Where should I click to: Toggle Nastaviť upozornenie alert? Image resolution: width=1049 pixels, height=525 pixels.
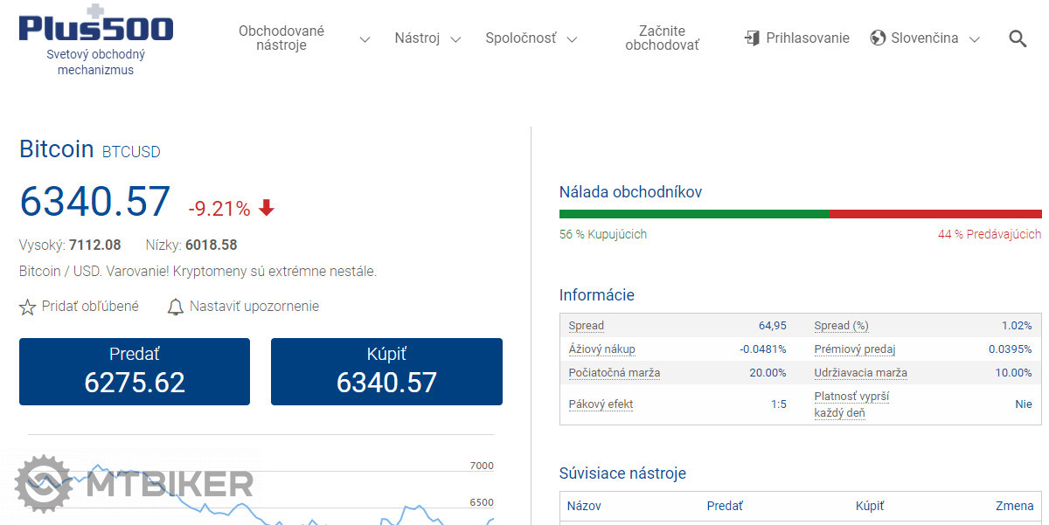254,307
